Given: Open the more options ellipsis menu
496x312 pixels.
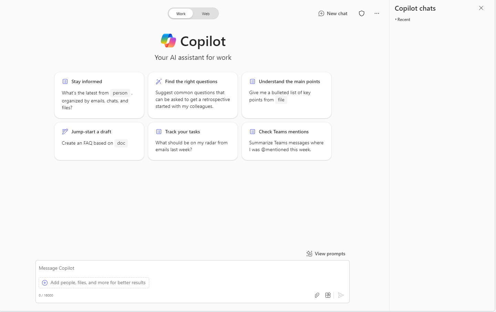Looking at the screenshot, I should click(x=377, y=13).
